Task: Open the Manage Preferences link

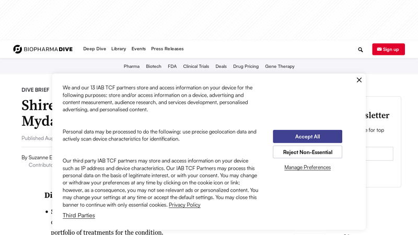Action: 307,167
